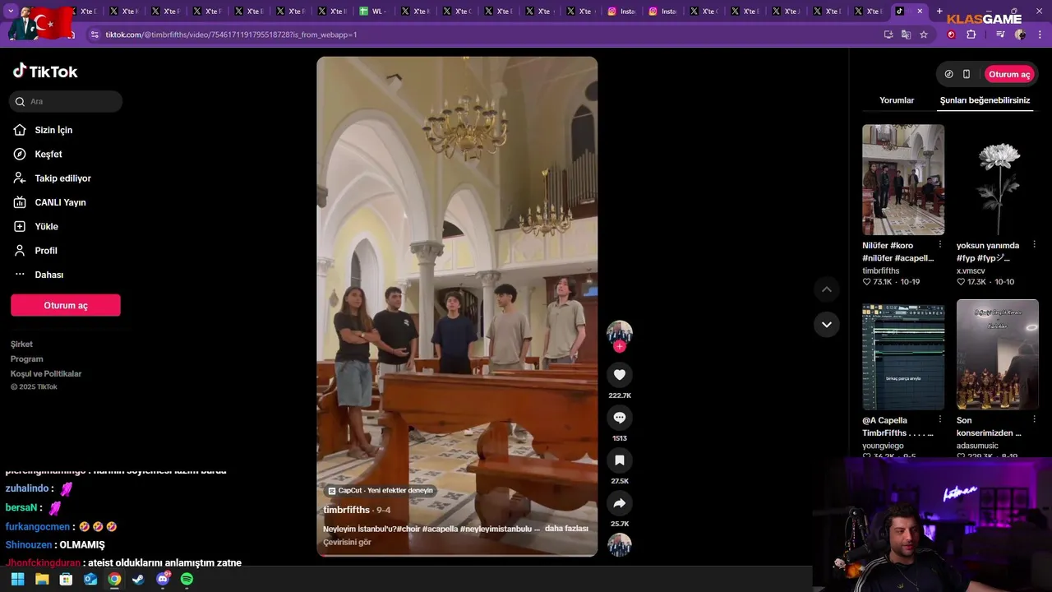Open the tab search dropdown in Chrome
The width and height of the screenshot is (1052, 592).
11,12
